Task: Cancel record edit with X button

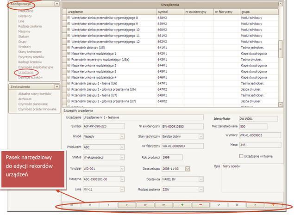Action: click(237, 205)
